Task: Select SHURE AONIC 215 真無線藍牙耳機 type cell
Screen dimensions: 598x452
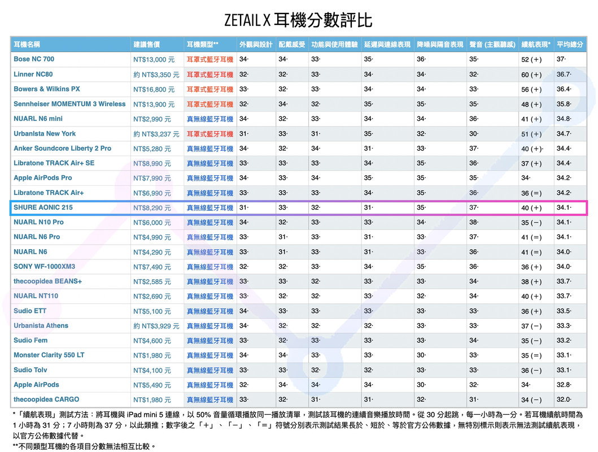Action: pyautogui.click(x=209, y=208)
